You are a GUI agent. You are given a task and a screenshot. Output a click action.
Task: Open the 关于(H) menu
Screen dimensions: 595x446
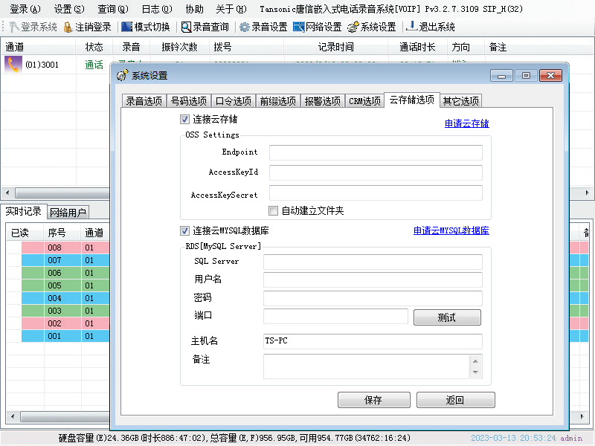tap(231, 9)
